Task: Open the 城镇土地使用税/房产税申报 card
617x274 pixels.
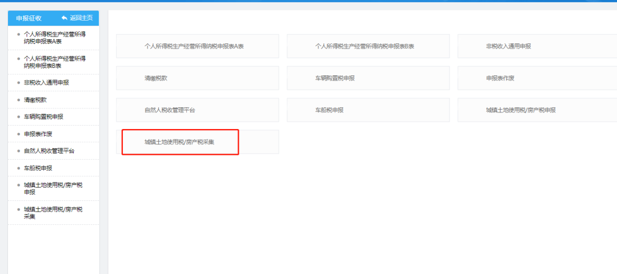Action: [538, 110]
